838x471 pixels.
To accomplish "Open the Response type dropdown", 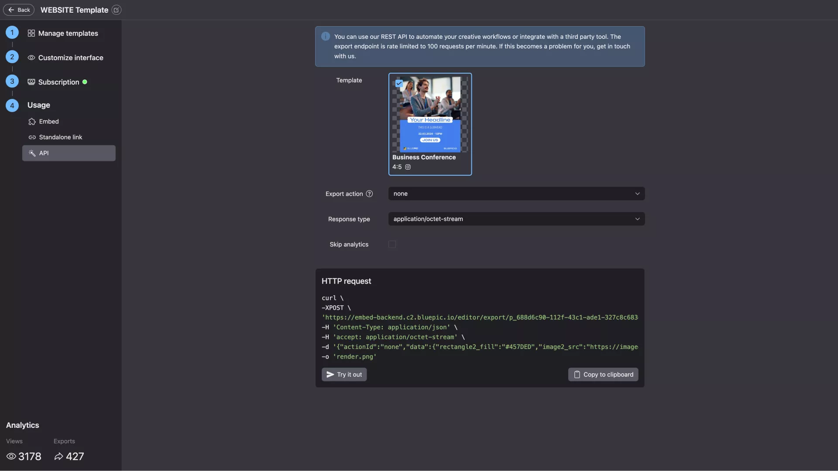I will click(x=516, y=219).
